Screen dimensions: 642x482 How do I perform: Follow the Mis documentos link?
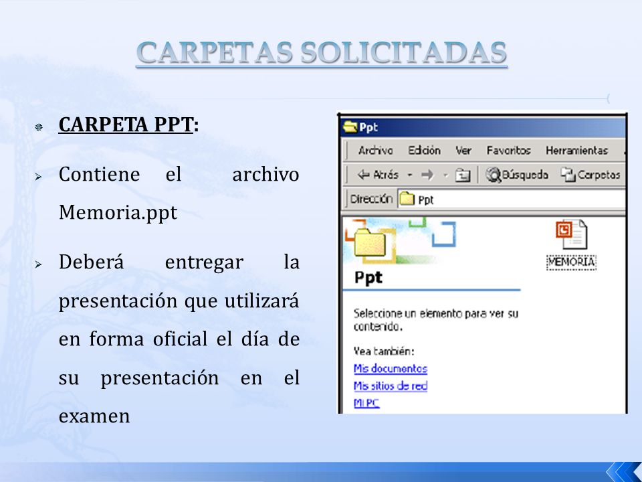390,368
